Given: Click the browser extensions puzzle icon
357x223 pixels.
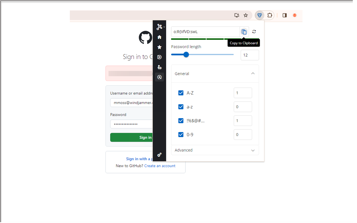Looking at the screenshot, I should point(270,15).
